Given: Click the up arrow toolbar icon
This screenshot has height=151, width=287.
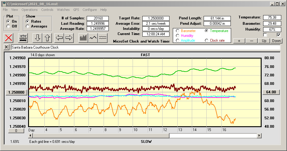Looking at the screenshot, I should coord(47,38).
